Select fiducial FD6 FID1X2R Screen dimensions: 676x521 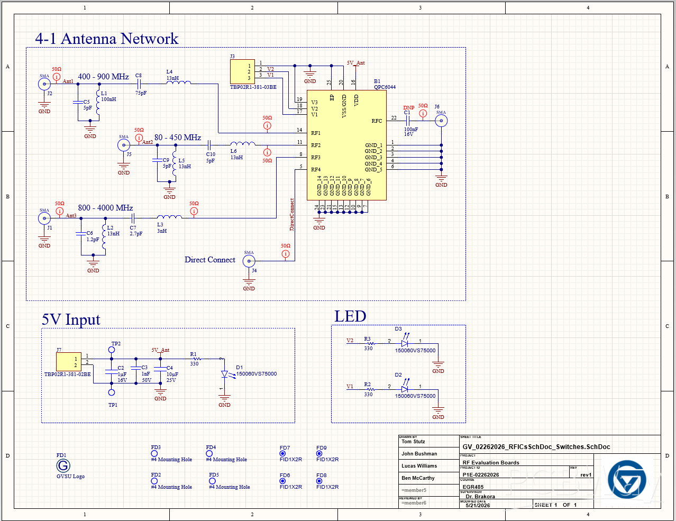coord(282,481)
